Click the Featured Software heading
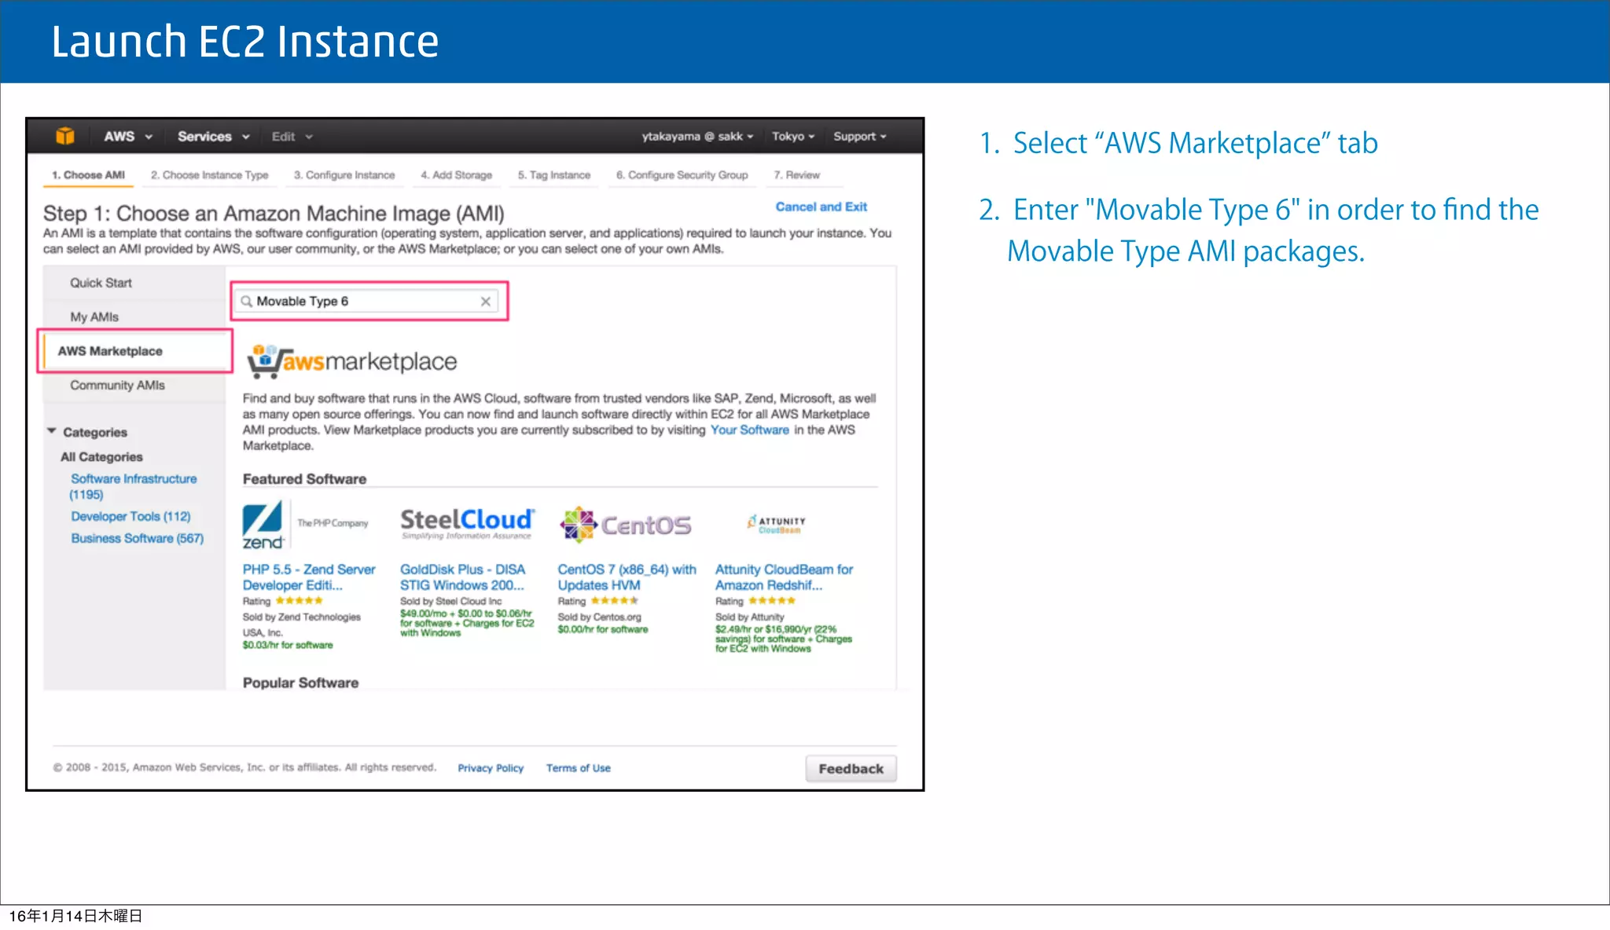Viewport: 1610px width, 930px height. pyautogui.click(x=304, y=479)
